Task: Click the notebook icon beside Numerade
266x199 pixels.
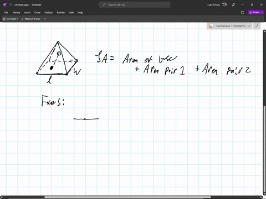Action: coord(211,26)
